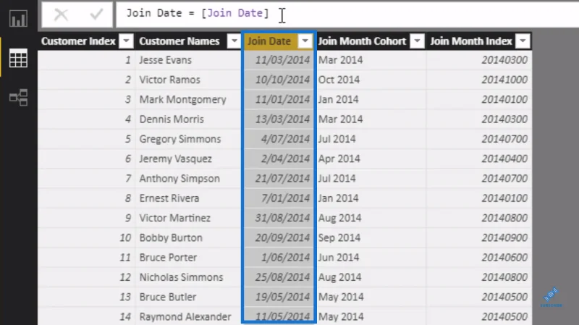
Task: Cancel formula with the X icon
Action: tap(61, 14)
